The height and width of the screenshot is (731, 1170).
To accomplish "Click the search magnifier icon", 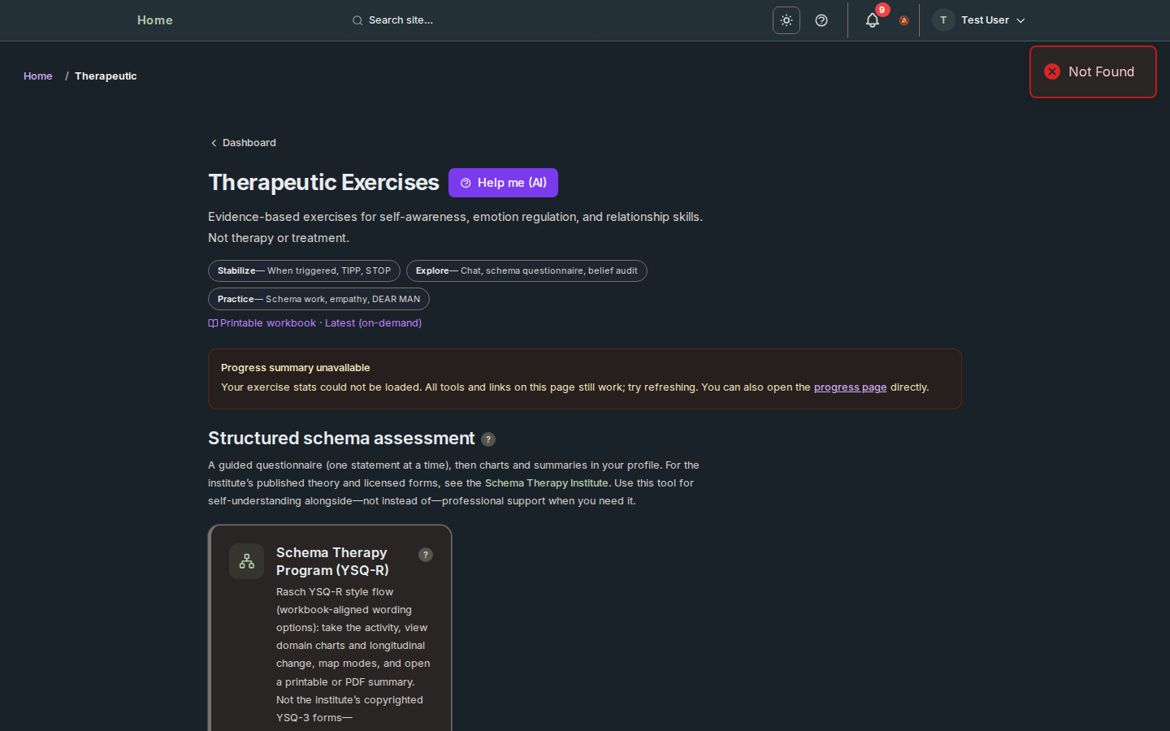I will point(357,20).
